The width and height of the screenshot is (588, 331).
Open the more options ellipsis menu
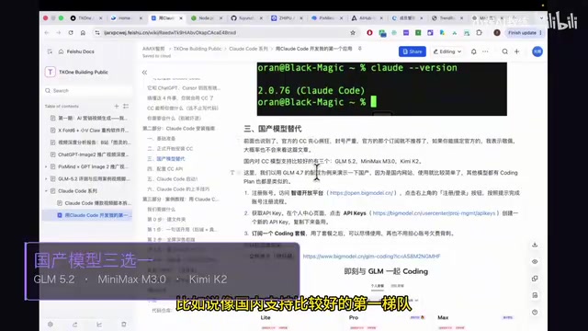point(485,51)
